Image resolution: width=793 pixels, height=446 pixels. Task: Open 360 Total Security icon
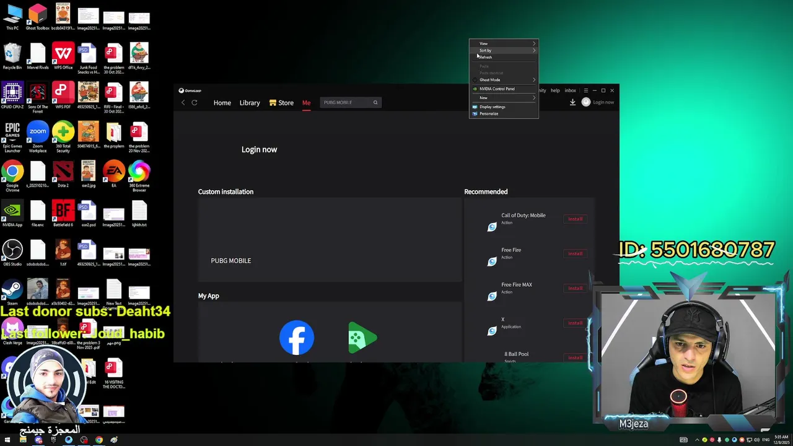coord(63,137)
